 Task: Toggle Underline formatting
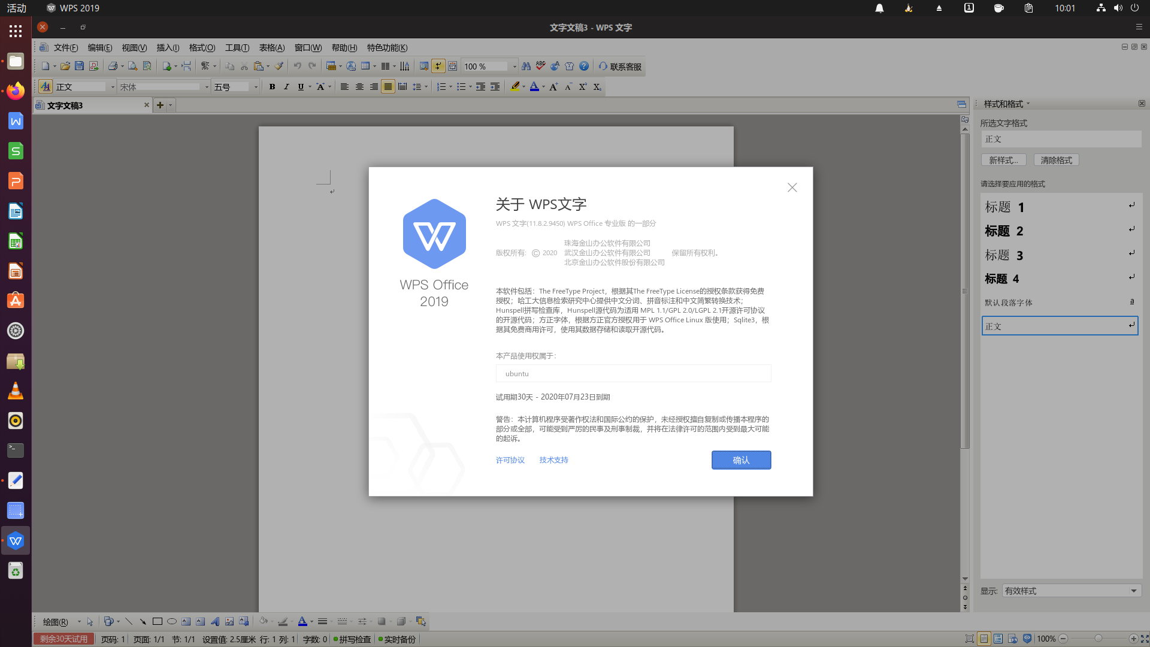click(x=301, y=87)
